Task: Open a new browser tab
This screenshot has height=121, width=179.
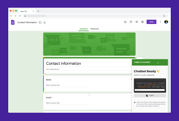Action: (38, 11)
